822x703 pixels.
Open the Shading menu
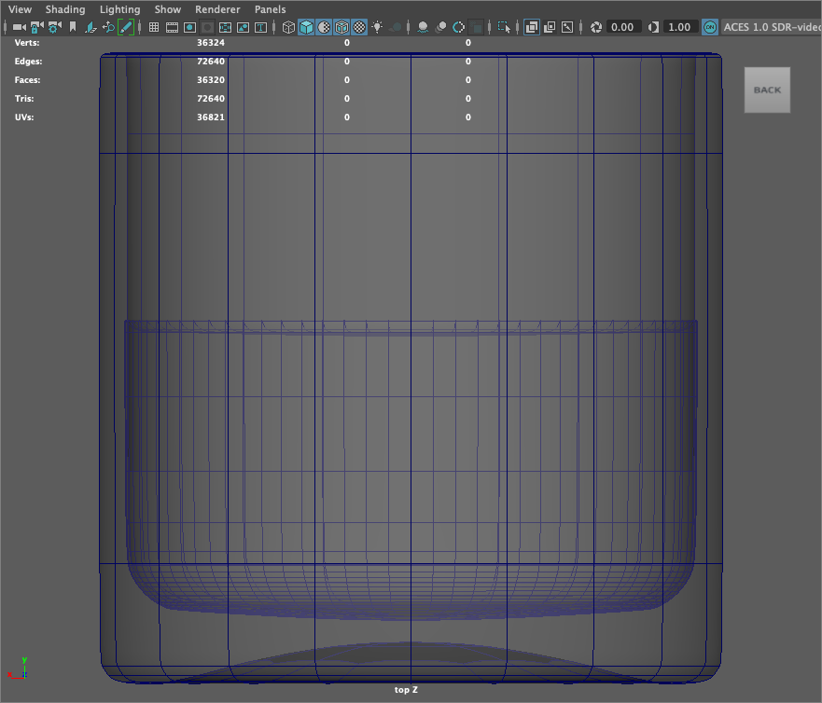(65, 9)
